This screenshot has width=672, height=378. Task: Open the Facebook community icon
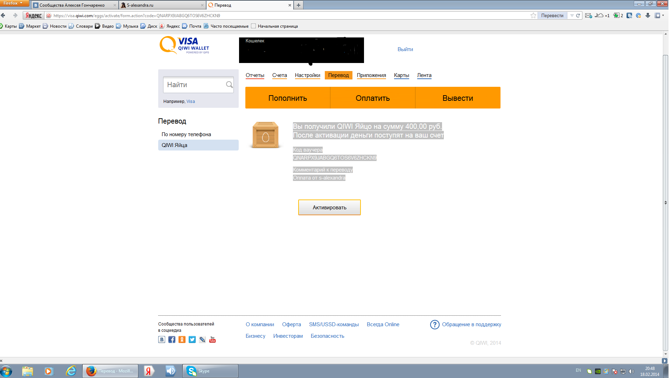coord(171,339)
